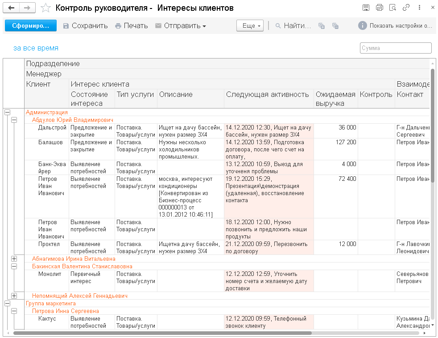The height and width of the screenshot is (338, 438).
Task: Open print preview icon in title bar
Action: 393,8
